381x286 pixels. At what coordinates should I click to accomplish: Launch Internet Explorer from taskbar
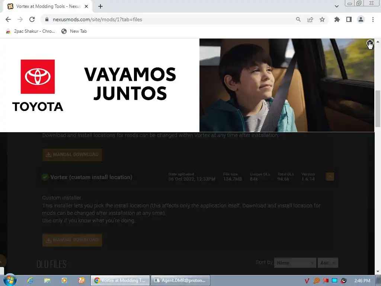tap(30, 280)
